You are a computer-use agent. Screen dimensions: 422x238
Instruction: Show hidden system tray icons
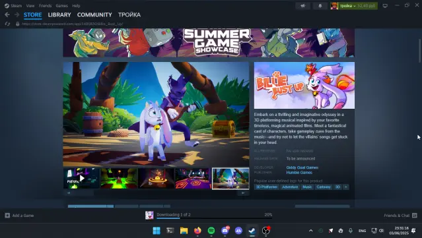(310, 231)
